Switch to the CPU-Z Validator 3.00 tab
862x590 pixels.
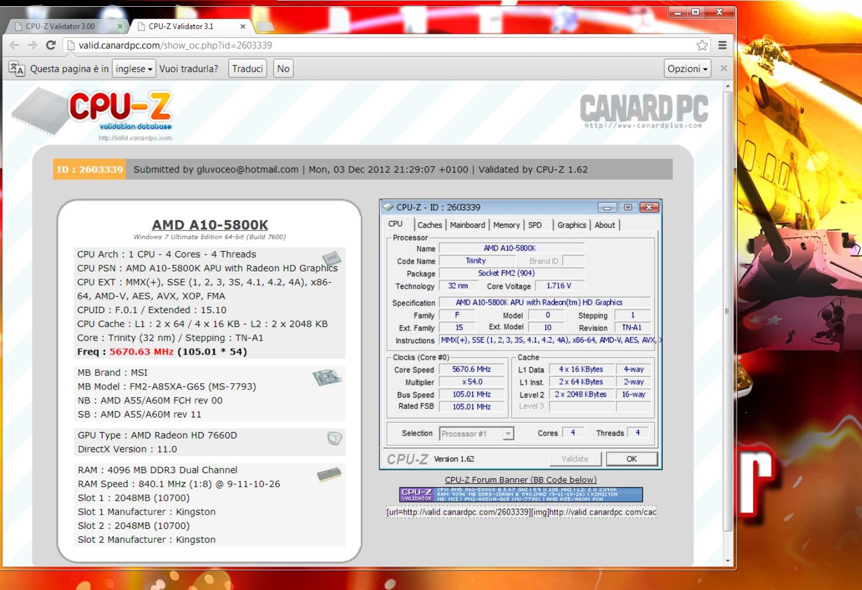68,26
